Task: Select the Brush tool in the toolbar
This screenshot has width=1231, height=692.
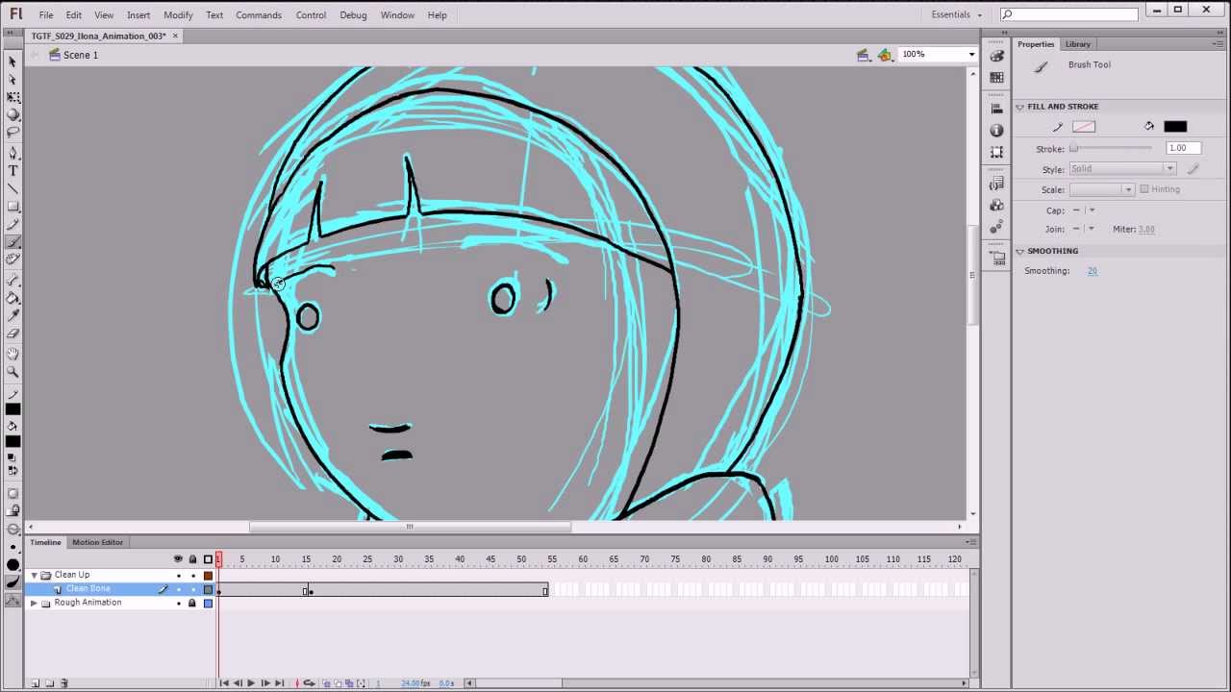Action: click(13, 242)
